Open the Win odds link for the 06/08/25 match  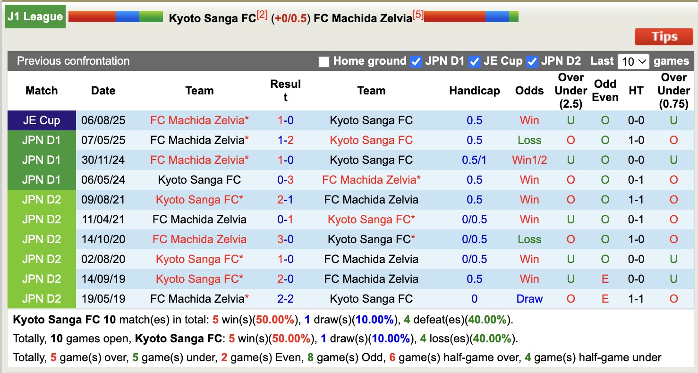[x=529, y=120]
